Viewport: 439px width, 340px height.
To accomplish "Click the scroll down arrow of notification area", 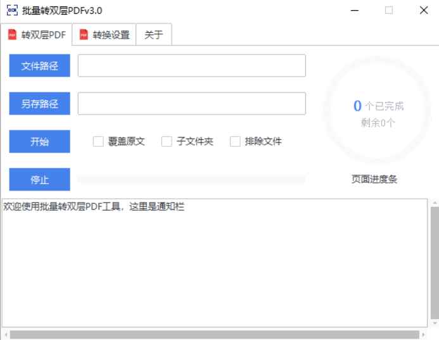I will point(435,323).
